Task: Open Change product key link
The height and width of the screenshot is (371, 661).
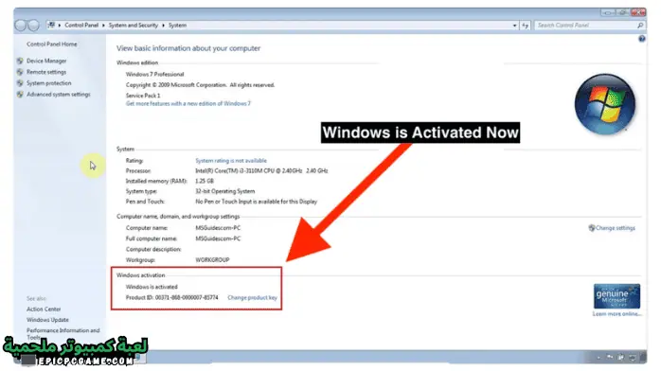Action: (252, 298)
